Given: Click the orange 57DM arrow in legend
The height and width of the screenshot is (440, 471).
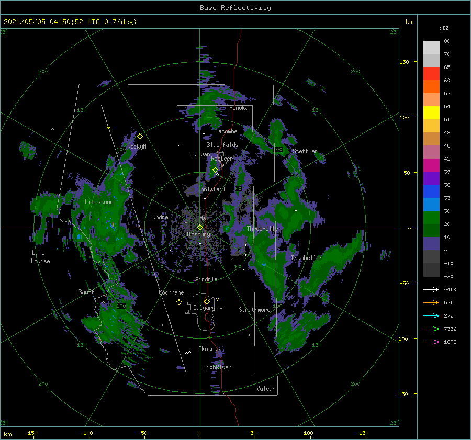Looking at the screenshot, I should click(x=431, y=303).
